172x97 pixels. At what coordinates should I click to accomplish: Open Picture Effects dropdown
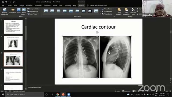[107, 11]
